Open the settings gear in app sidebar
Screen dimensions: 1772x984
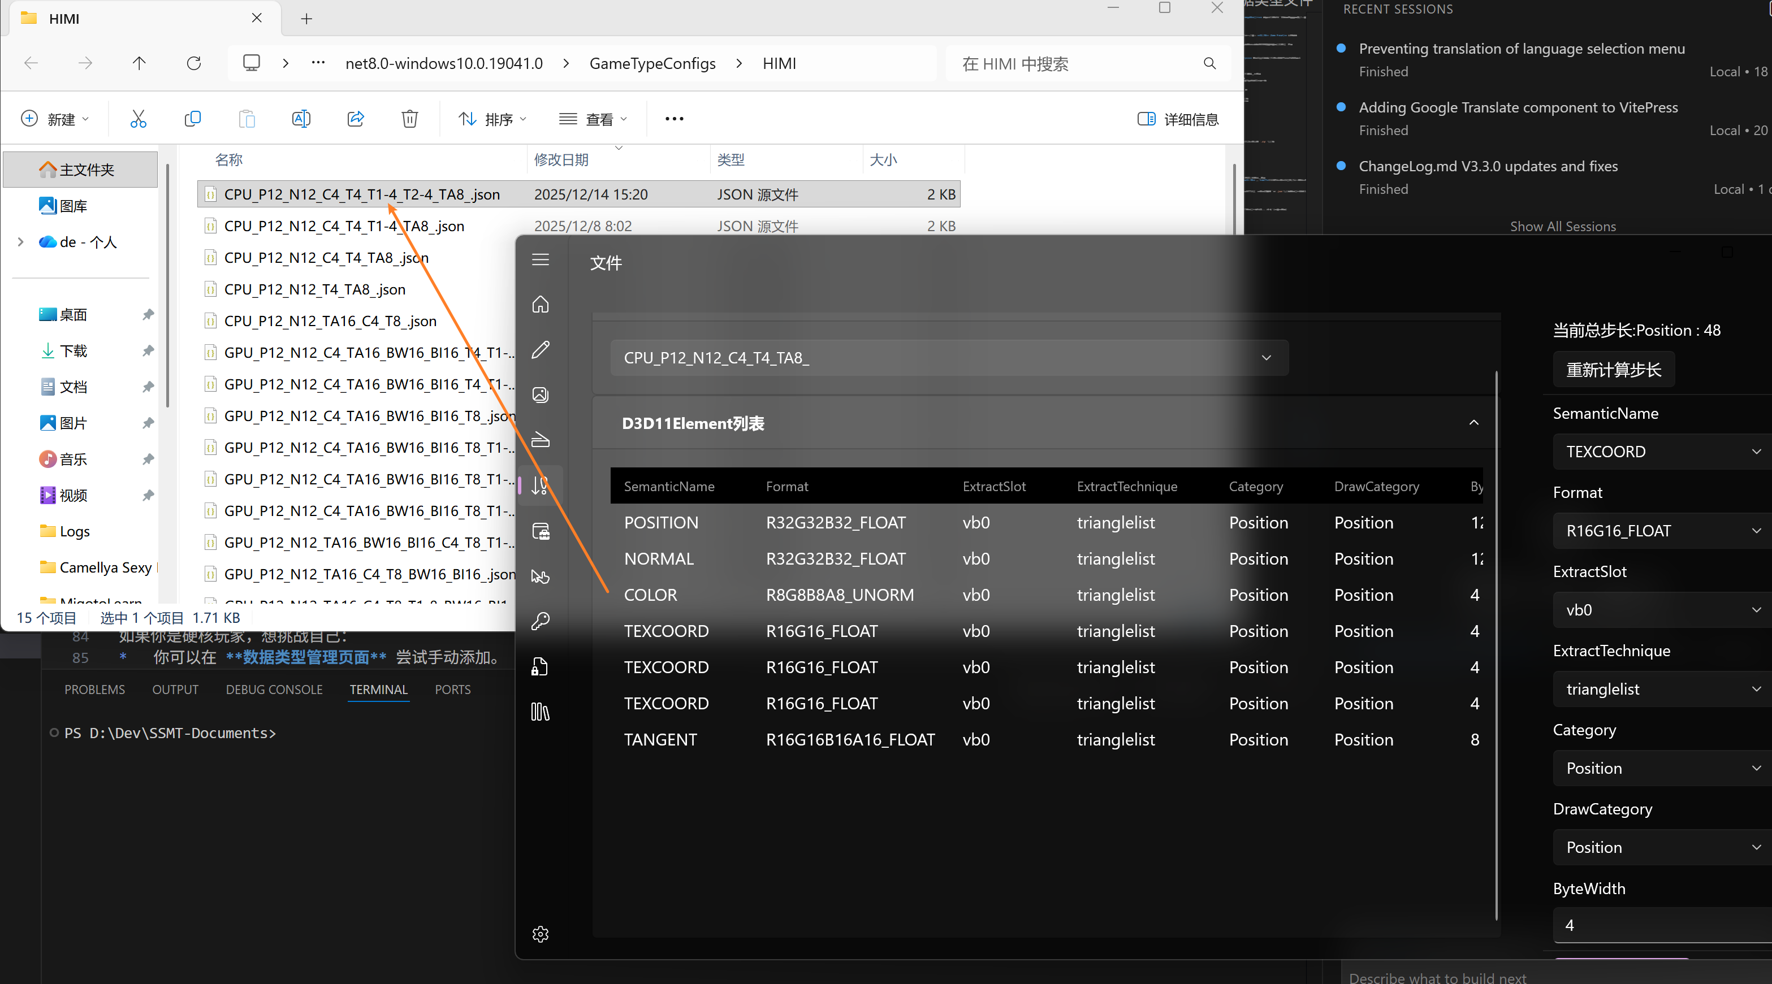pos(541,934)
